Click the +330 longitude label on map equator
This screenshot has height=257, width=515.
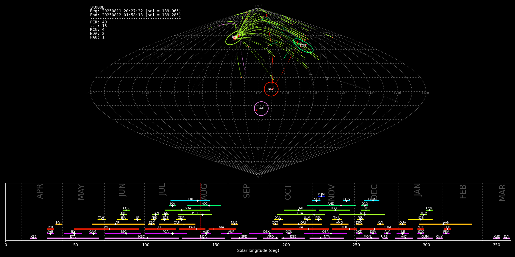tap(285, 93)
